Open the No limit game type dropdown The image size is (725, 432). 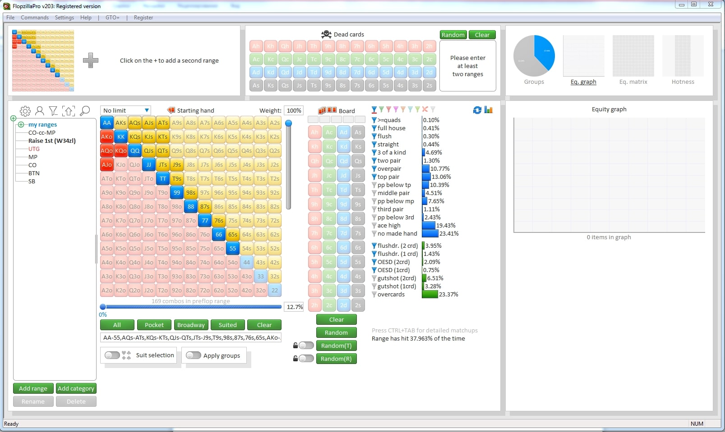click(x=125, y=110)
